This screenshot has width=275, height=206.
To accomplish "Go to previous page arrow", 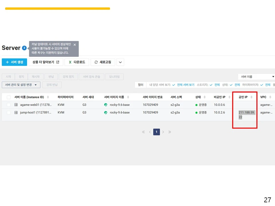I will [x=150, y=132].
